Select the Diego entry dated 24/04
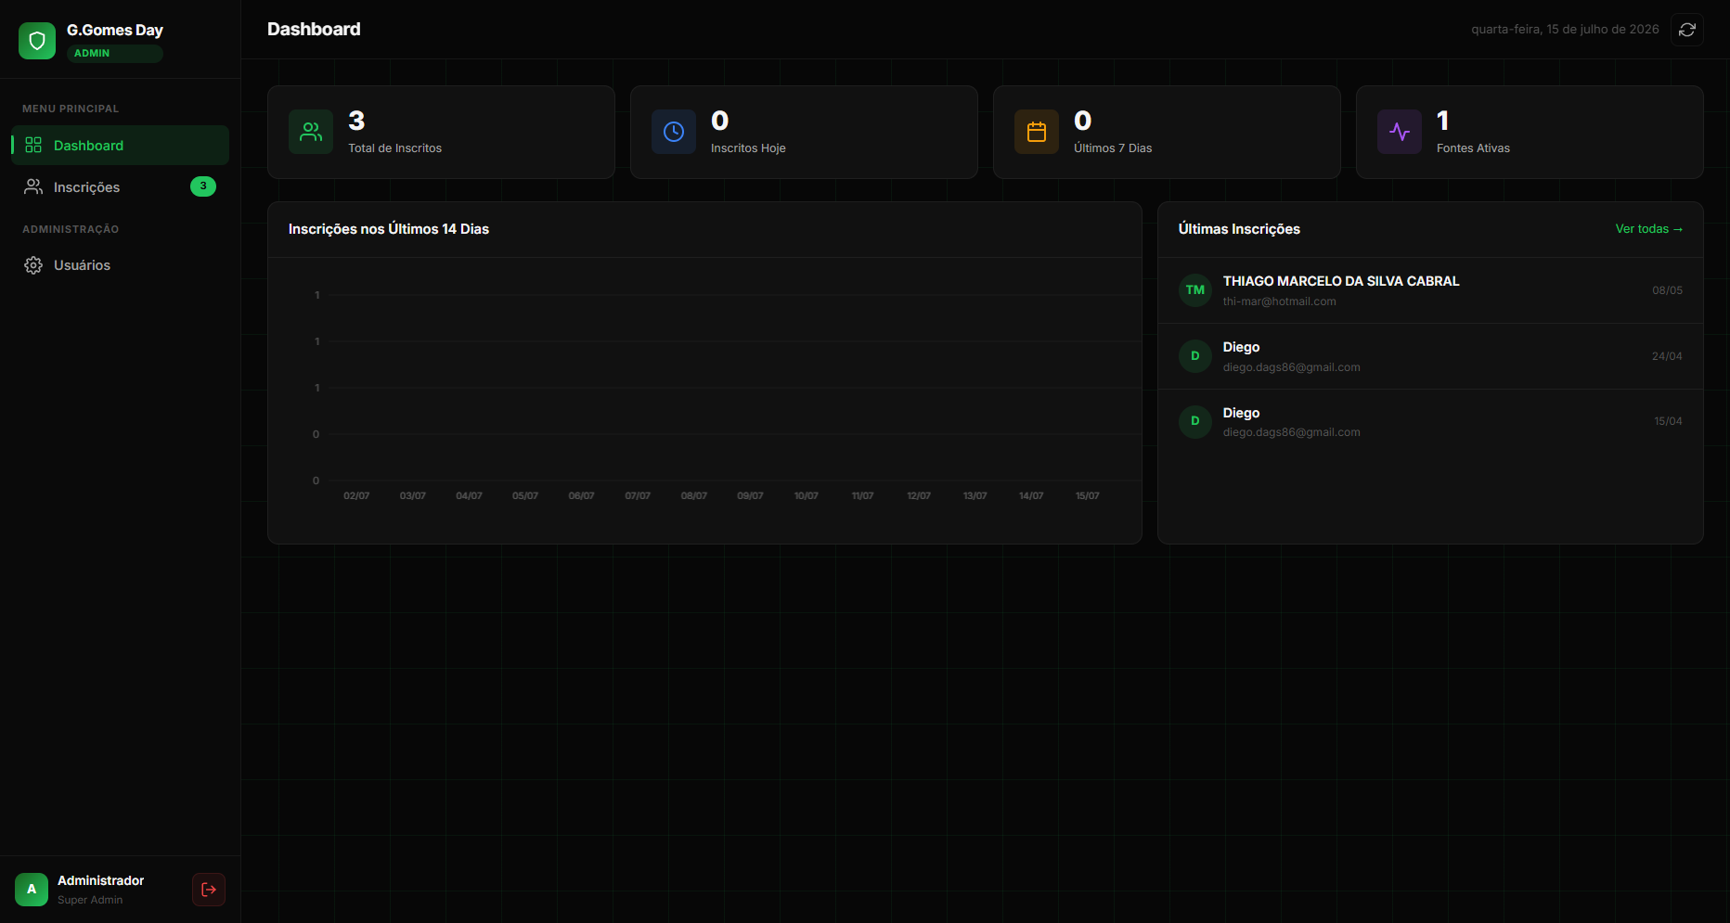 tap(1430, 356)
